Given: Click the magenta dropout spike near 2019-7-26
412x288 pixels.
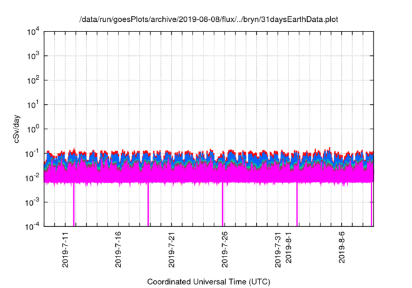Looking at the screenshot, I should (x=223, y=204).
